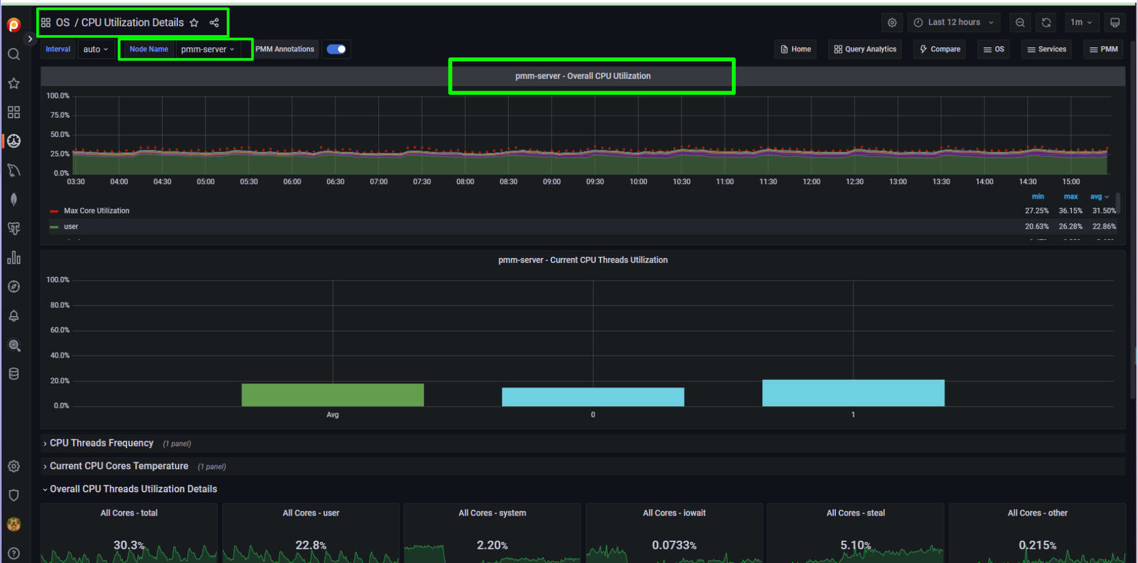Zoom out the time range
1138x563 pixels.
point(1020,22)
